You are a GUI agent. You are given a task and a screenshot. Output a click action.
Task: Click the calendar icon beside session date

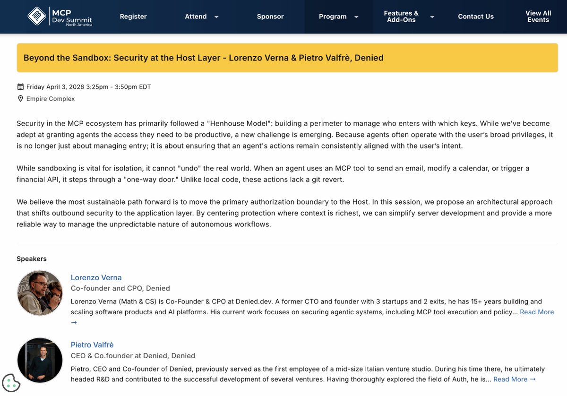click(x=20, y=87)
